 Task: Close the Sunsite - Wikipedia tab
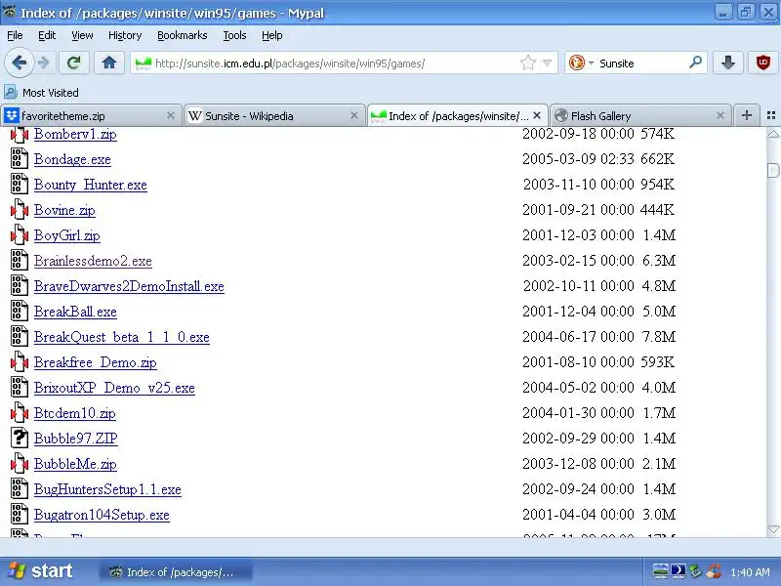click(x=354, y=115)
